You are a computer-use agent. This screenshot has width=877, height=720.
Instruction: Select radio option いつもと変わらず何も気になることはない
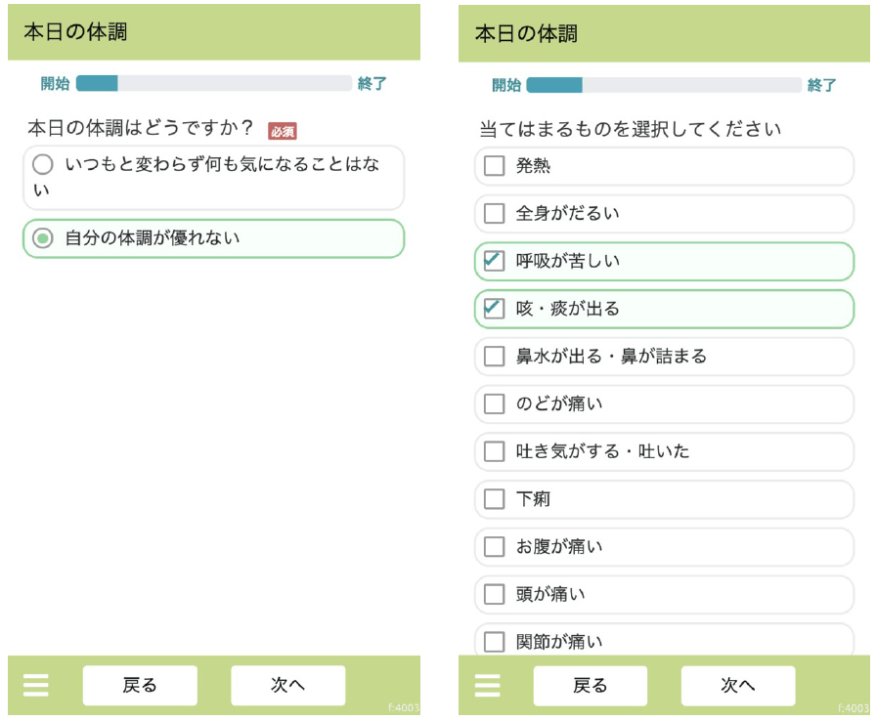tap(42, 165)
